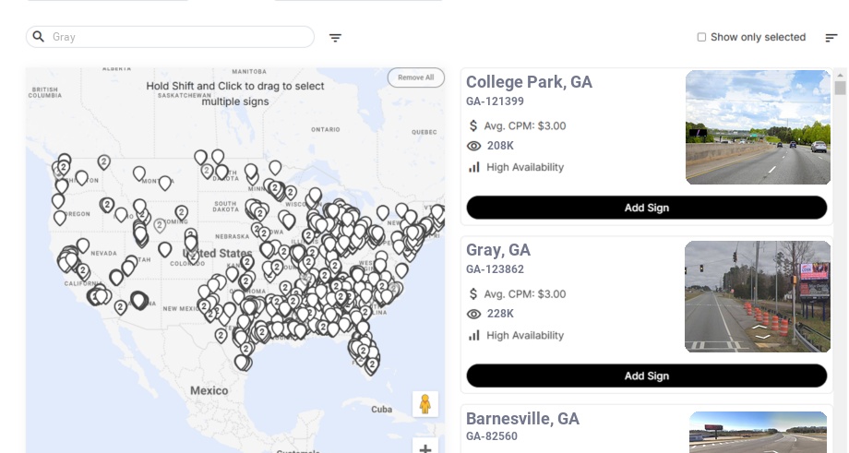Enable Show only selected checkbox
The height and width of the screenshot is (453, 849).
[x=701, y=38]
